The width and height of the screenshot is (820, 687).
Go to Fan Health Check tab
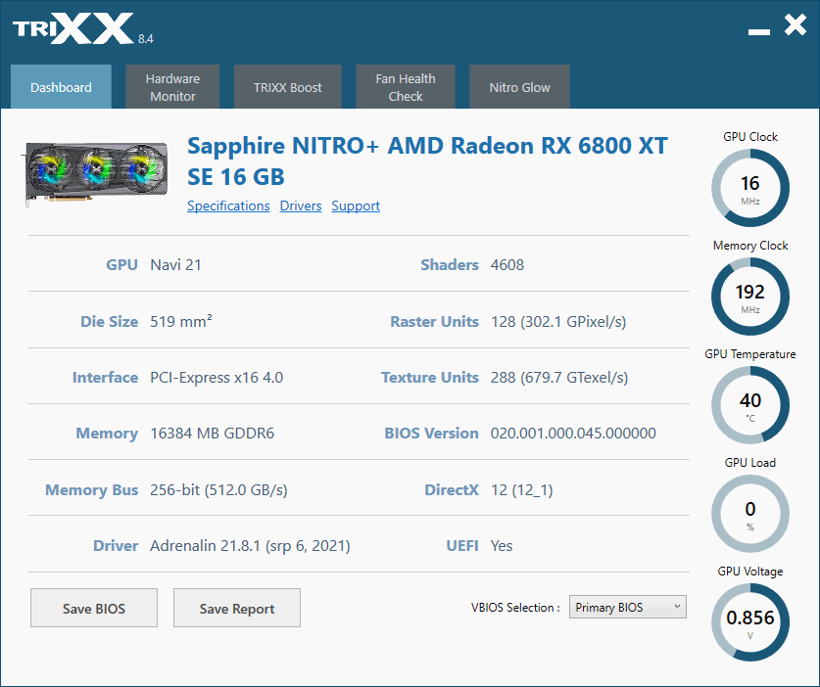[x=406, y=87]
